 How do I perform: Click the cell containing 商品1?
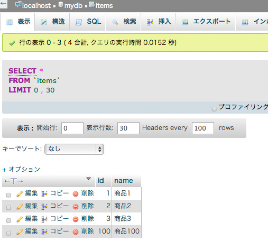(x=126, y=193)
